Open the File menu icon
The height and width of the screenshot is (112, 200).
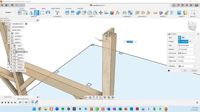(7, 5)
